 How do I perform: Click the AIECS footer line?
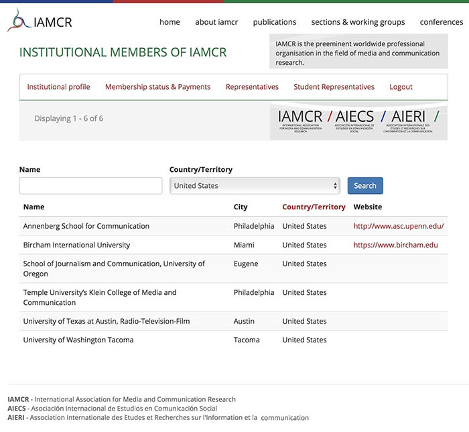112,409
